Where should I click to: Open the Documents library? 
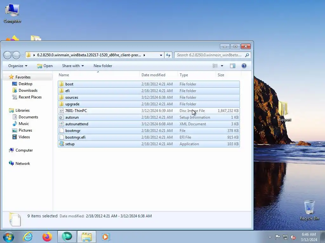click(x=28, y=117)
